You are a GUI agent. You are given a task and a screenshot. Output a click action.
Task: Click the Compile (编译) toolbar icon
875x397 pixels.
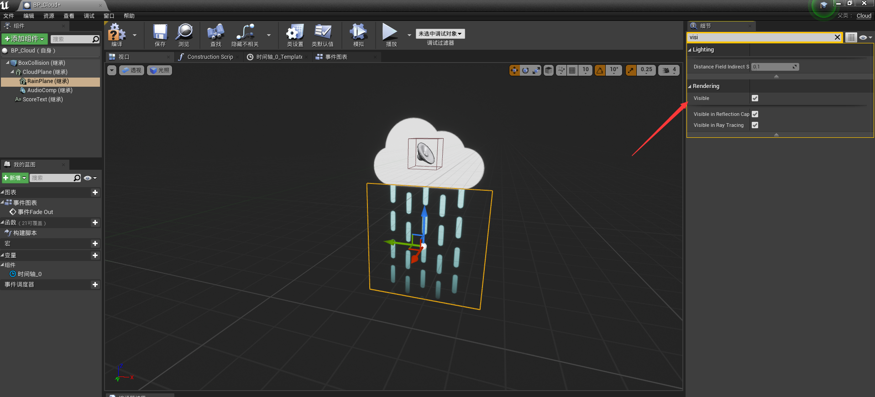point(116,33)
